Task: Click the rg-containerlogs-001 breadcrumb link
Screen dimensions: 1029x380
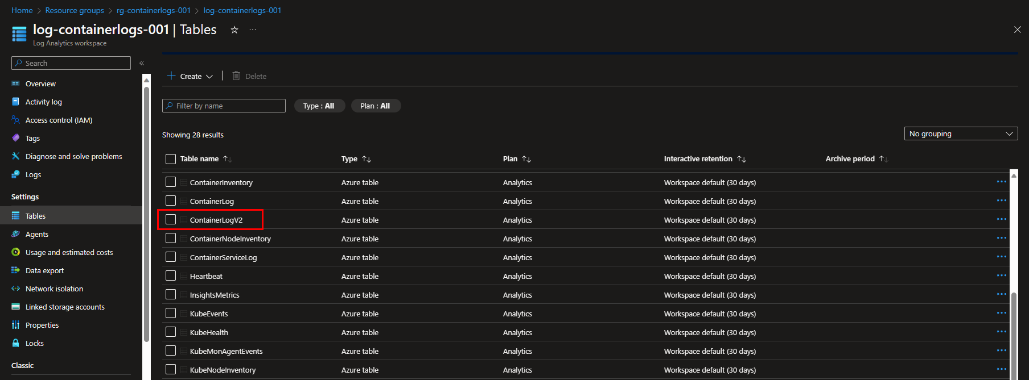Action: coord(153,10)
